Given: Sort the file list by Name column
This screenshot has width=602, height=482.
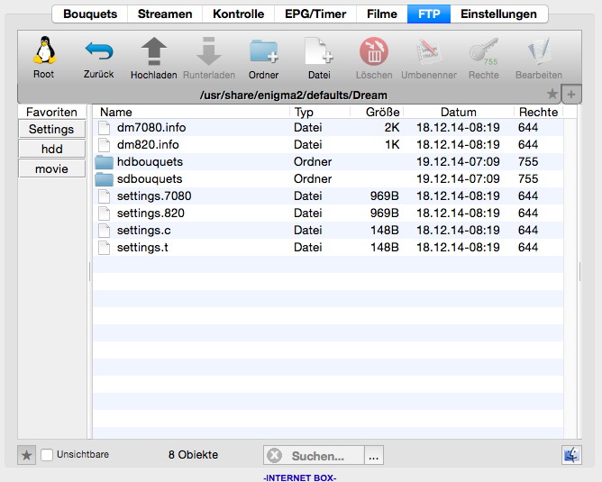Looking at the screenshot, I should click(x=192, y=113).
